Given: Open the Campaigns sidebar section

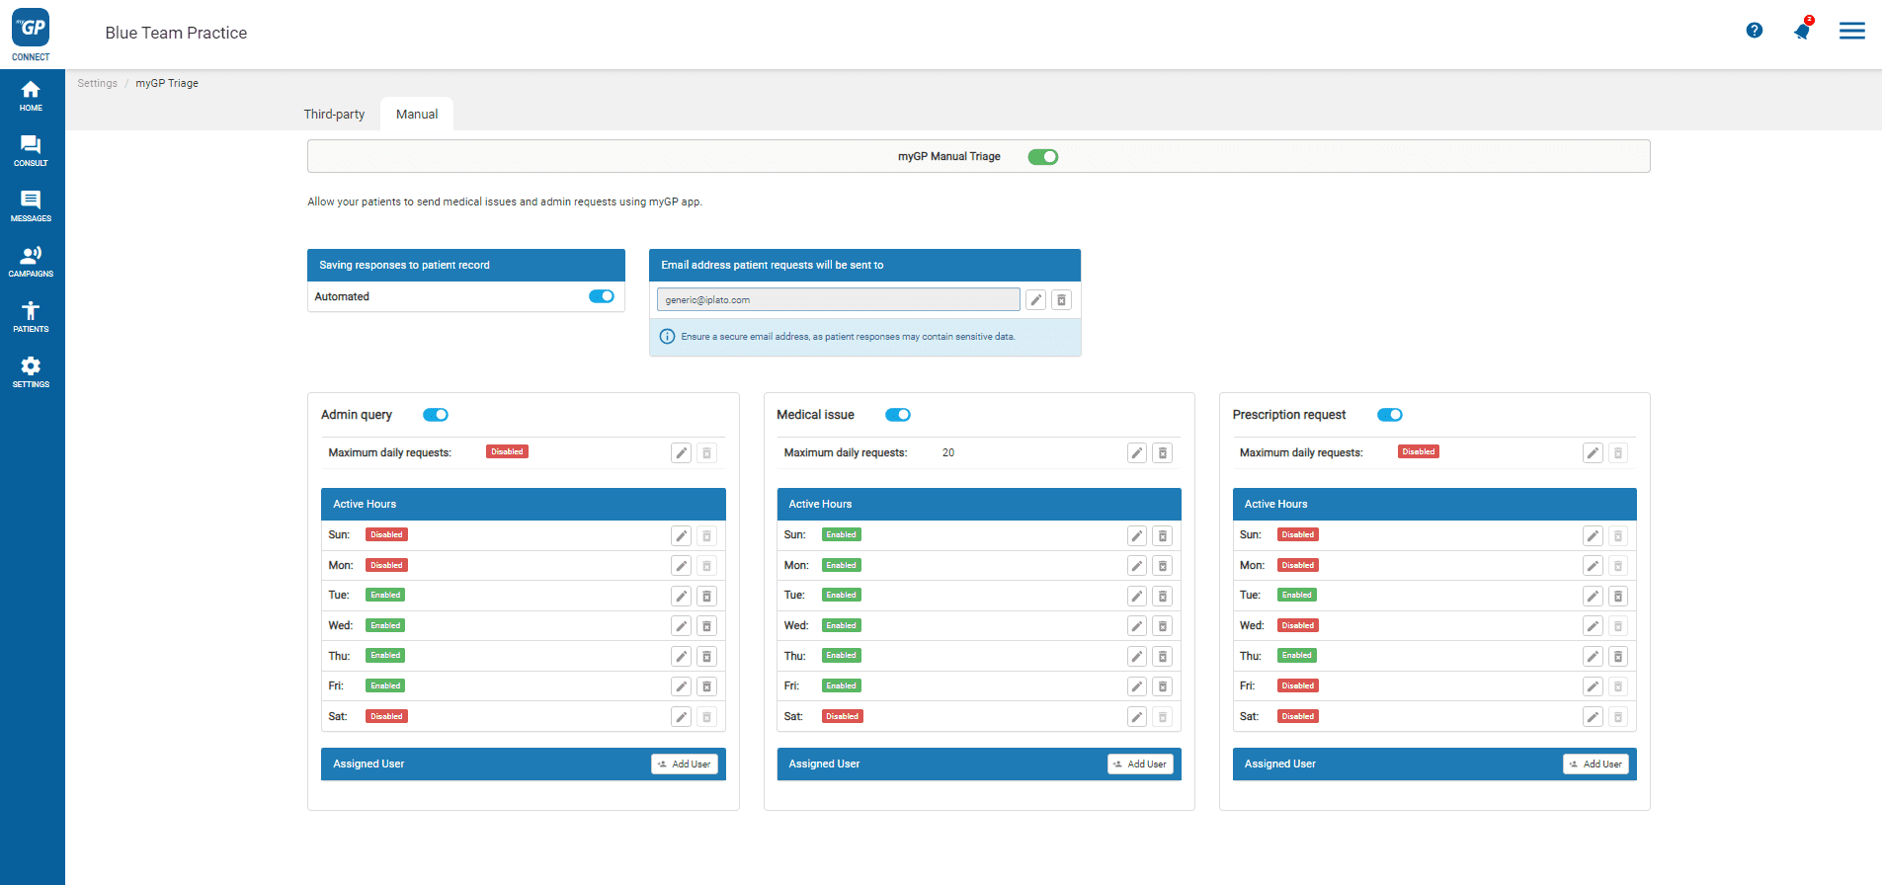Looking at the screenshot, I should (x=31, y=262).
